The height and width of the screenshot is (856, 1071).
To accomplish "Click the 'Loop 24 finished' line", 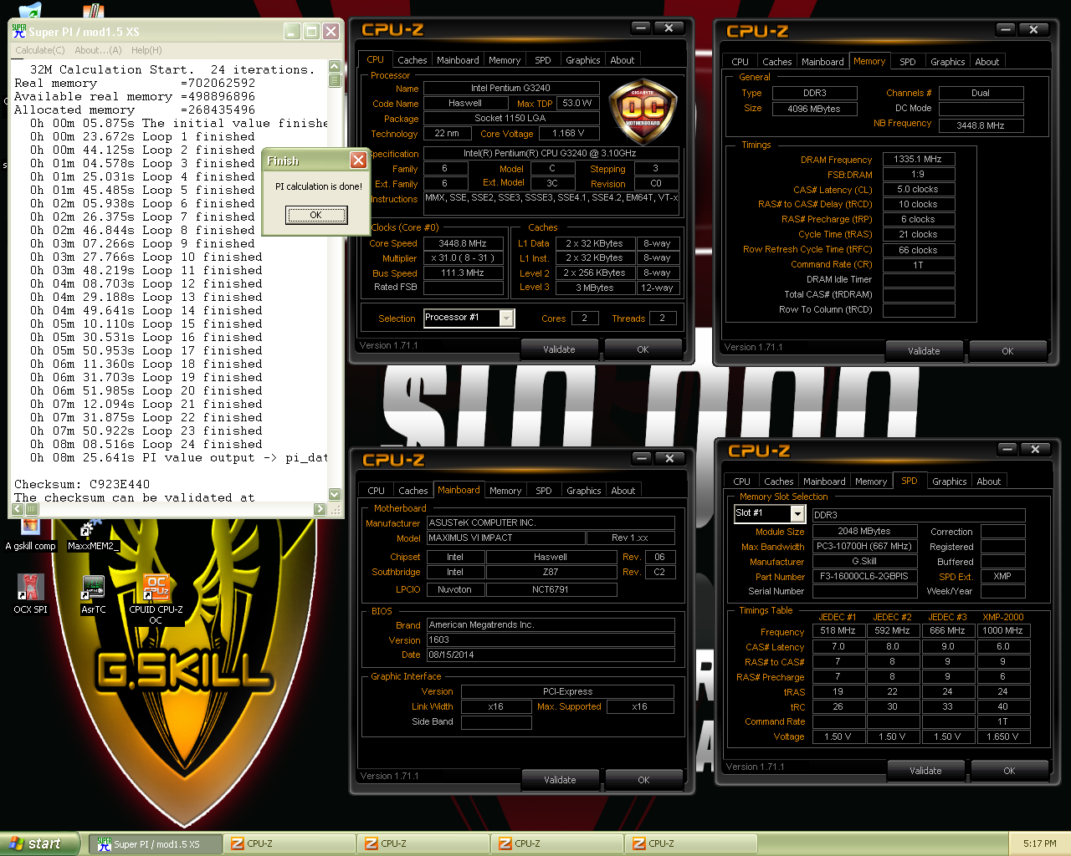I will coord(146,444).
